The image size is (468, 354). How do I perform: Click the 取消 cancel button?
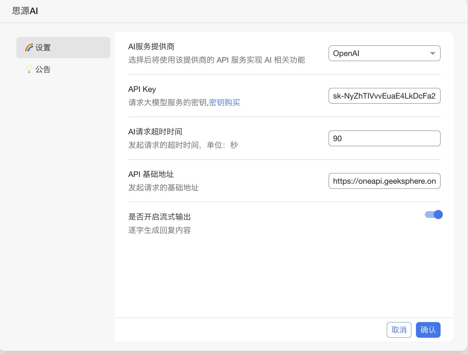(399, 330)
